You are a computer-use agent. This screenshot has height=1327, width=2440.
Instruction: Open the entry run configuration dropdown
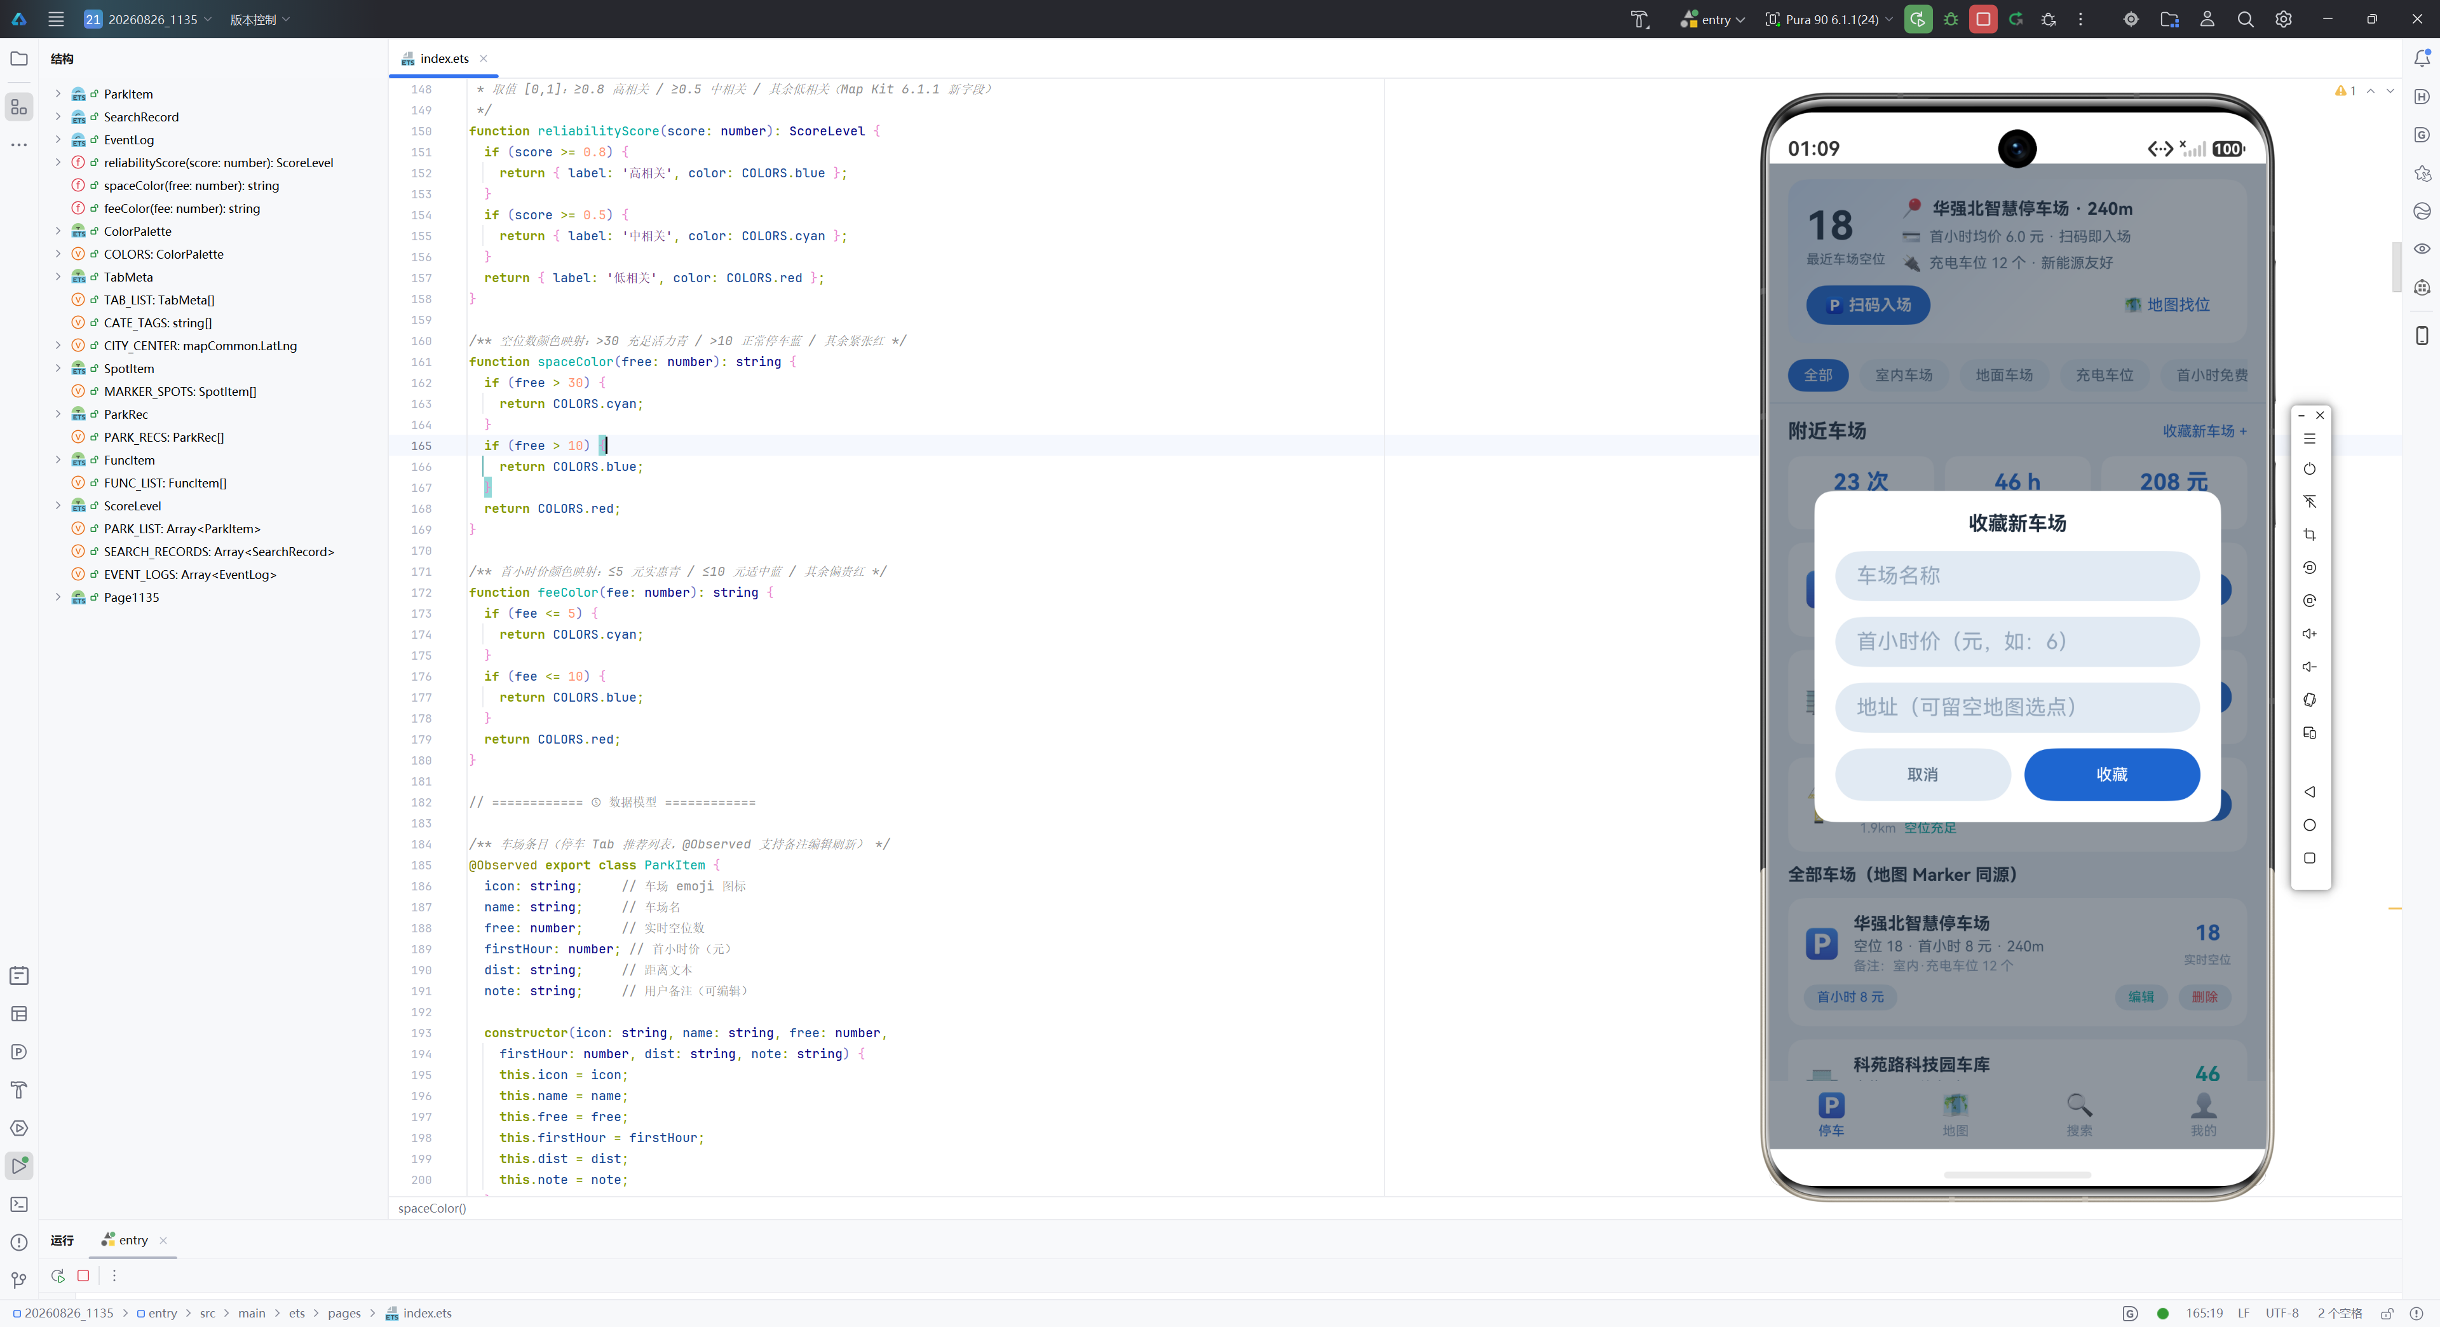coord(1712,19)
